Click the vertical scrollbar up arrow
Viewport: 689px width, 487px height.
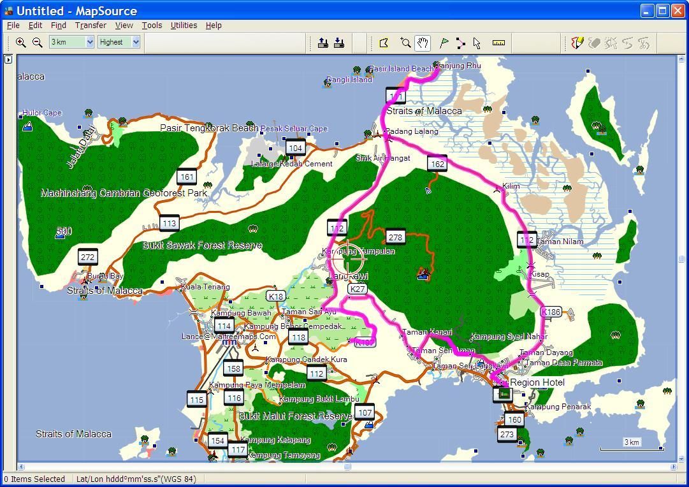(x=681, y=59)
